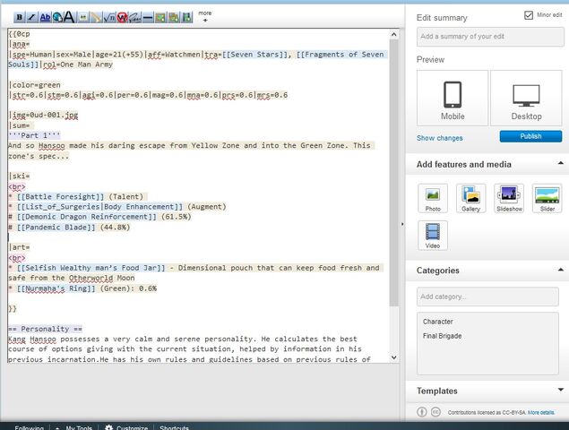Click the first green diagram toolbar icon
Image resolution: width=569 pixels, height=430 pixels.
point(160,17)
